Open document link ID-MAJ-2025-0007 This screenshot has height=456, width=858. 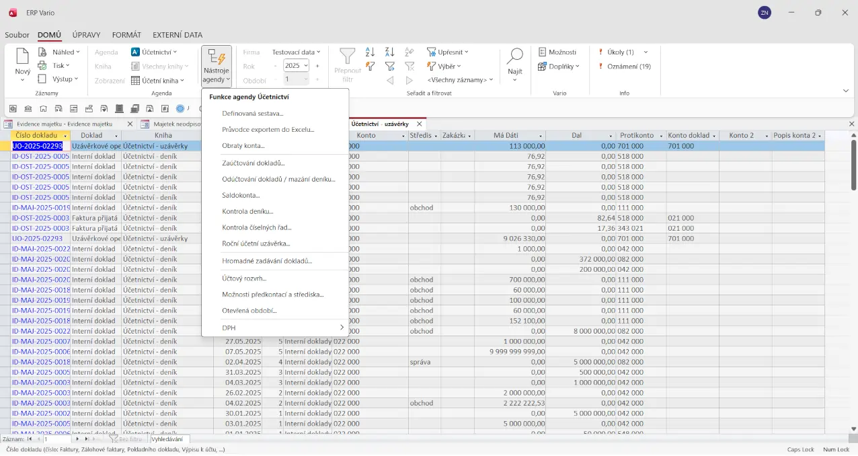(40, 341)
